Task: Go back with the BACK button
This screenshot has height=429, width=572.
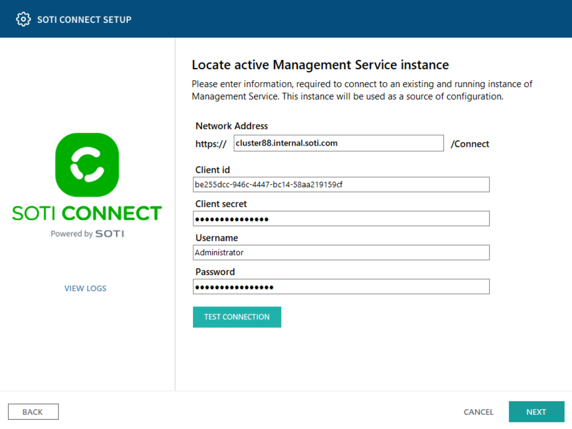Action: pos(33,412)
